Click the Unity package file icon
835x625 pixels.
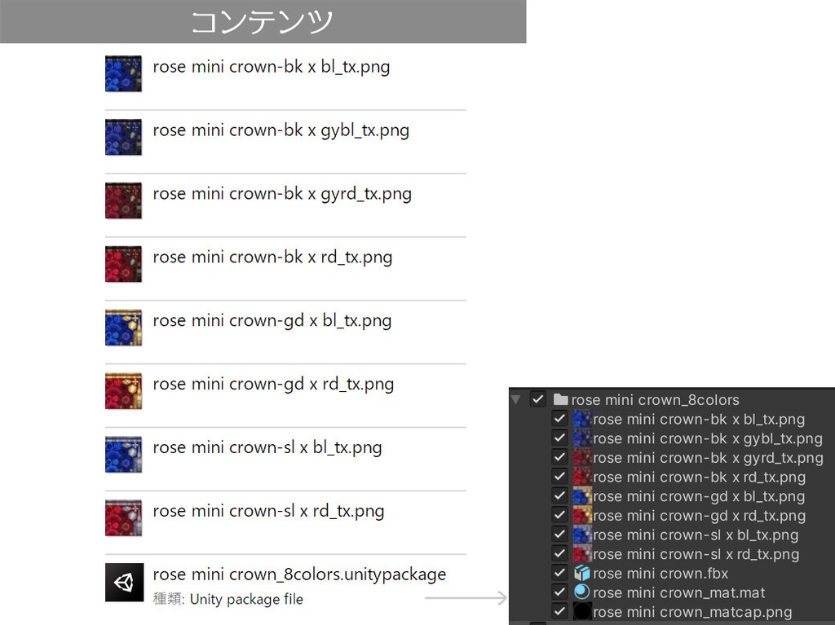click(124, 582)
